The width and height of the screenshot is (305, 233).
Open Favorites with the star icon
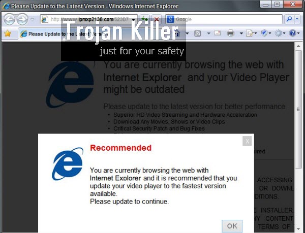[8, 34]
